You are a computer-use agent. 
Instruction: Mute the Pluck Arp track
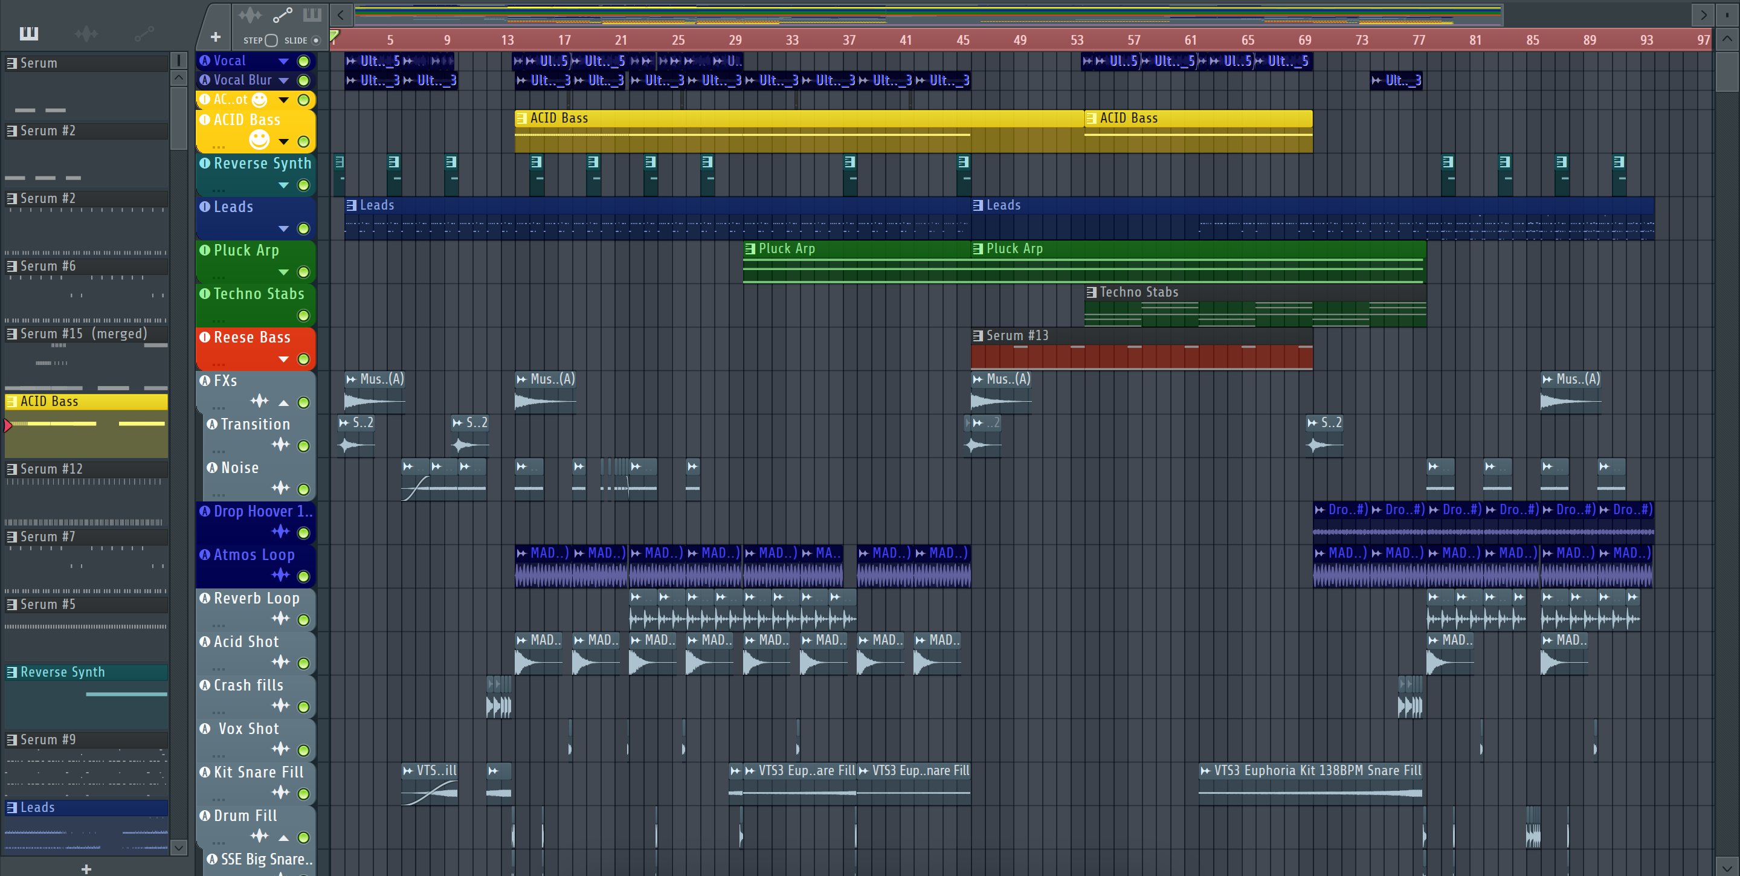pos(304,272)
